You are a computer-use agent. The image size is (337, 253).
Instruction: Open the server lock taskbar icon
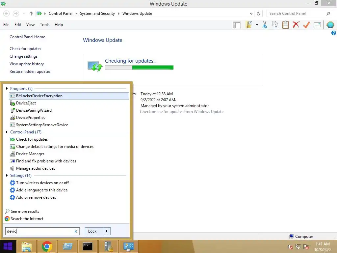[x=108, y=246]
